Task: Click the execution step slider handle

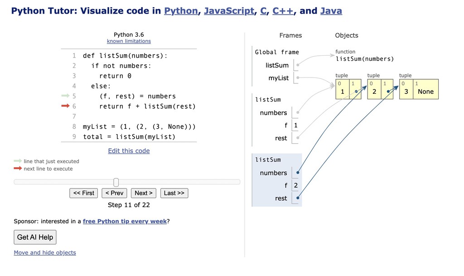Action: (116, 182)
